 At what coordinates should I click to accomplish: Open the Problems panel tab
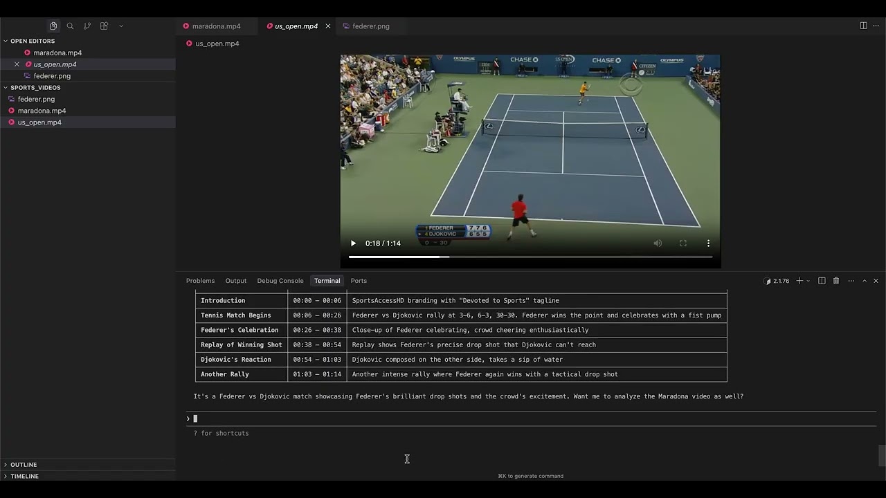pyautogui.click(x=200, y=281)
